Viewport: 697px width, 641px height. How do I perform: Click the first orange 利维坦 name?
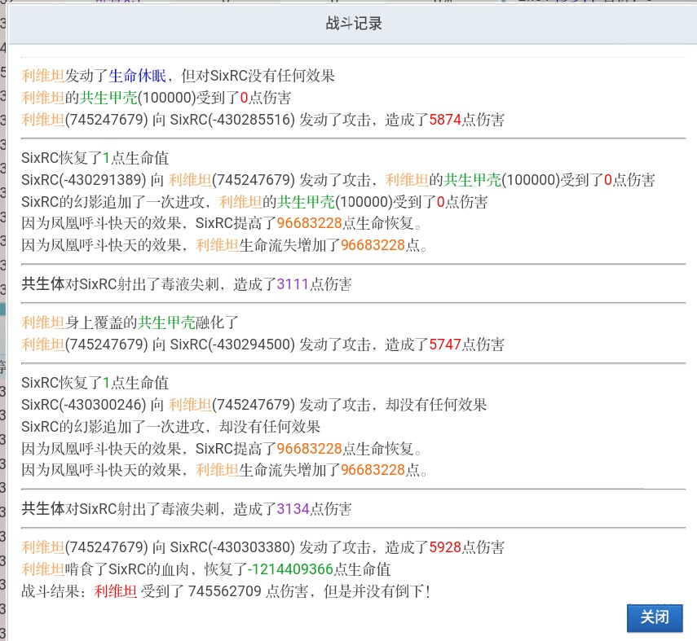pyautogui.click(x=43, y=76)
